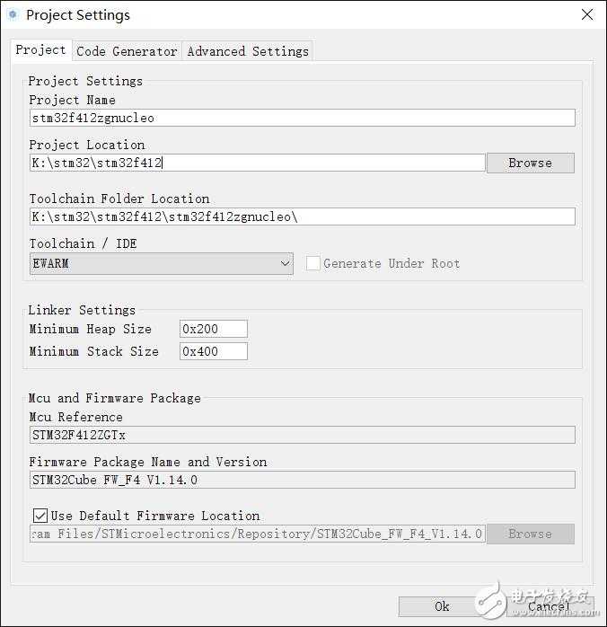
Task: Click the firmware repository path field
Action: point(257,534)
